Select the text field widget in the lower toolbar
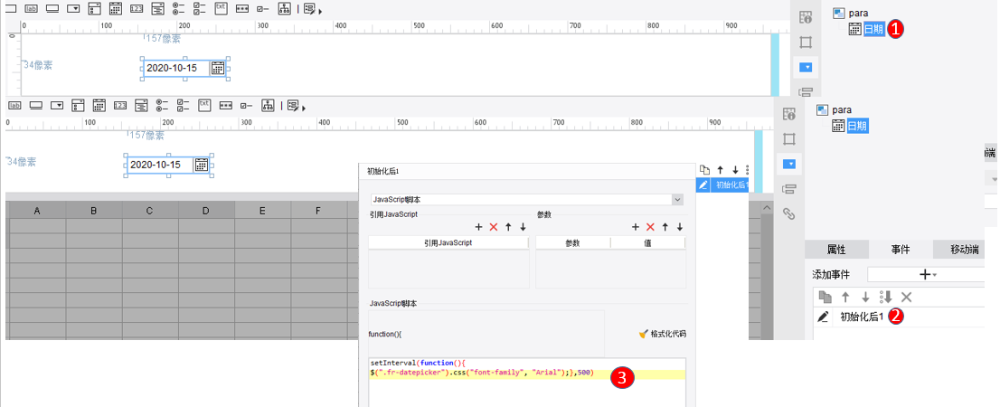Image resolution: width=1000 pixels, height=407 pixels. click(x=36, y=105)
